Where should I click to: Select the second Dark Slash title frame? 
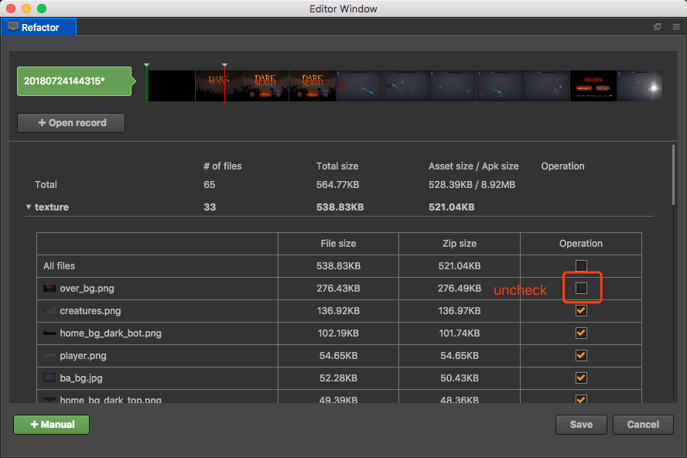coord(265,86)
